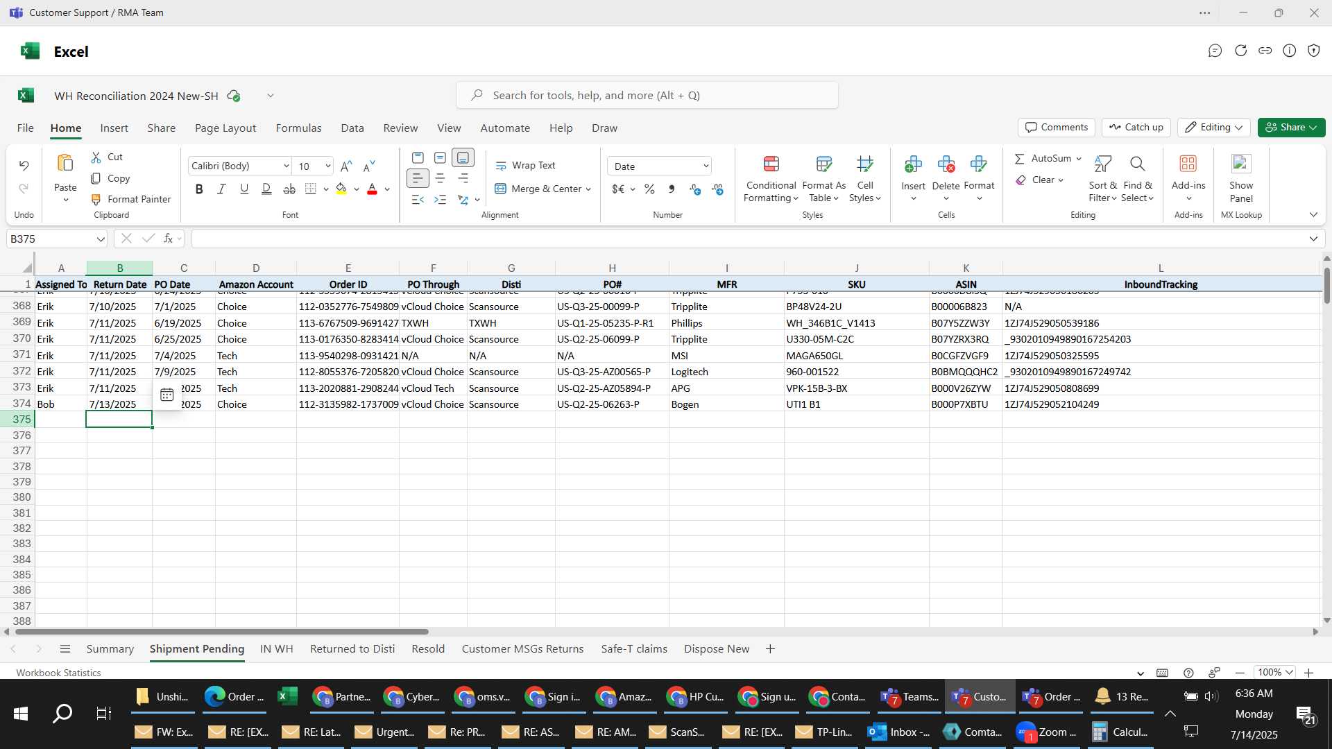The image size is (1332, 749).
Task: Click the horizontal scrollbar thumb
Action: (x=222, y=632)
